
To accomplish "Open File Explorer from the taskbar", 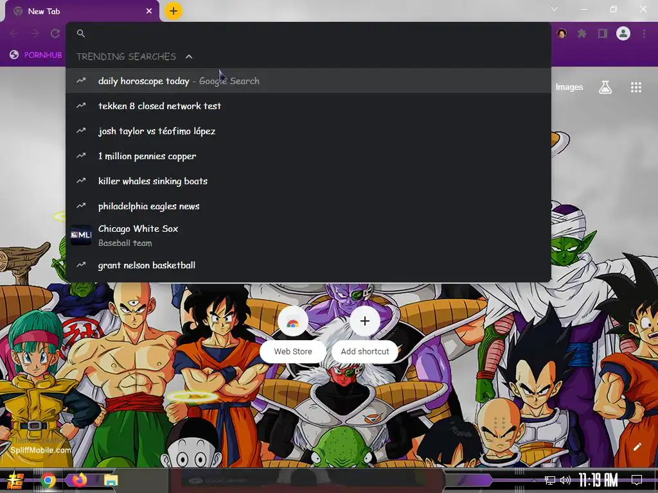I will click(x=111, y=480).
